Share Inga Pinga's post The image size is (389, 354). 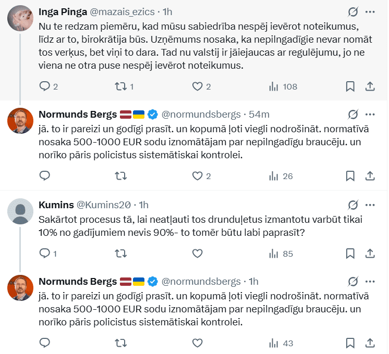coord(369,86)
